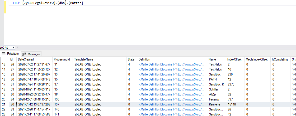Select Name cell Schiller
The width and height of the screenshot is (296, 116).
click(x=217, y=89)
